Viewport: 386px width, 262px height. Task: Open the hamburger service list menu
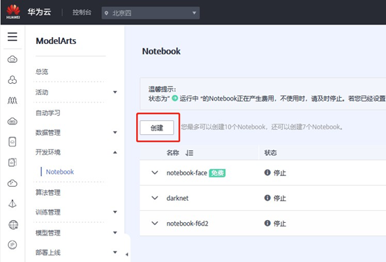[x=13, y=37]
